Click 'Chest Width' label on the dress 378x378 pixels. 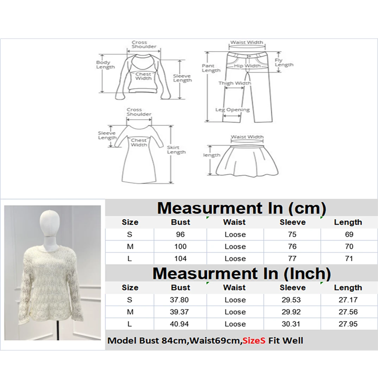pos(139,143)
